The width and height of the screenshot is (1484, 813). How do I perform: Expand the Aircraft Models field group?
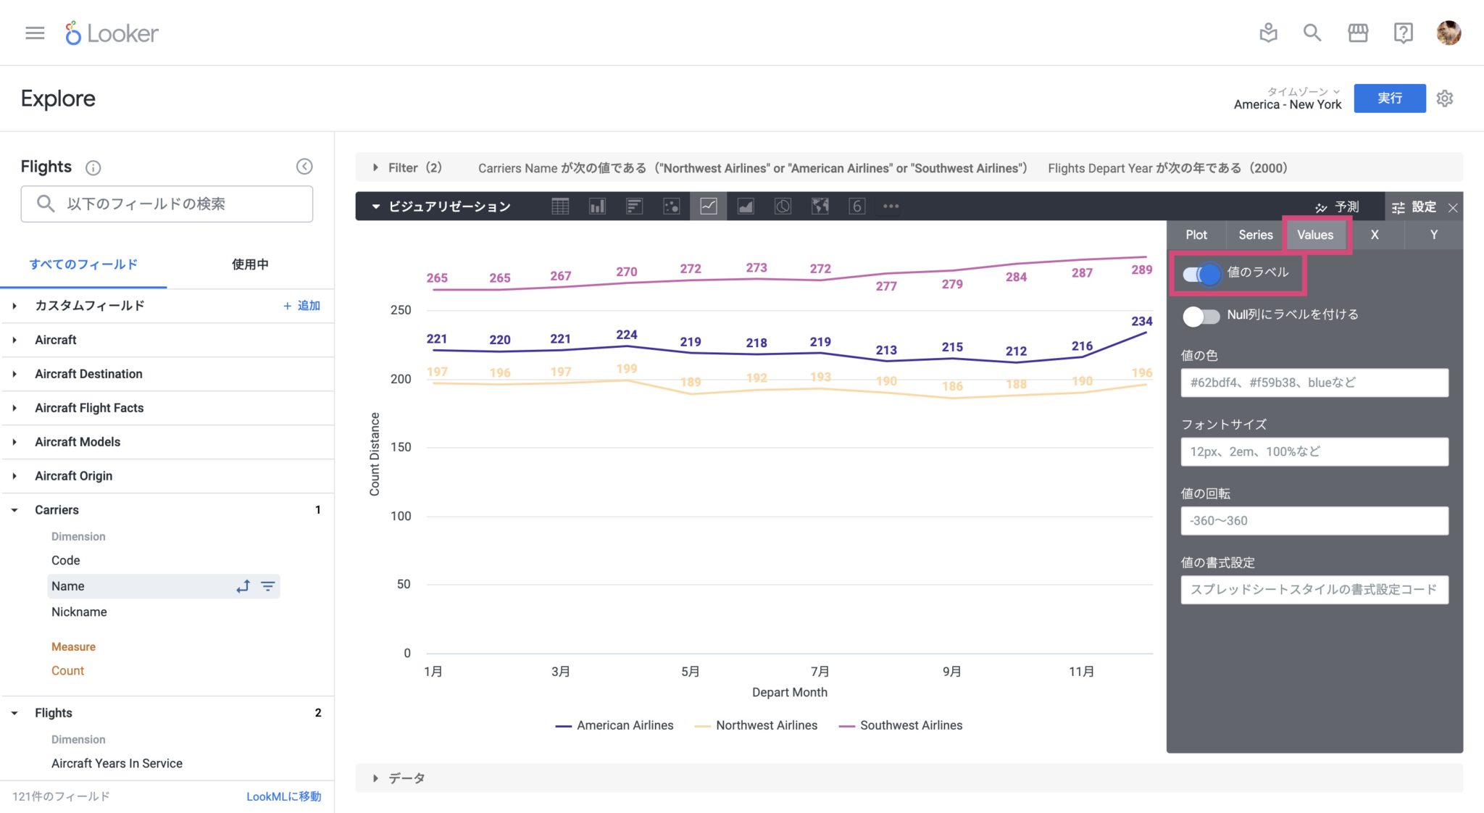coord(15,441)
